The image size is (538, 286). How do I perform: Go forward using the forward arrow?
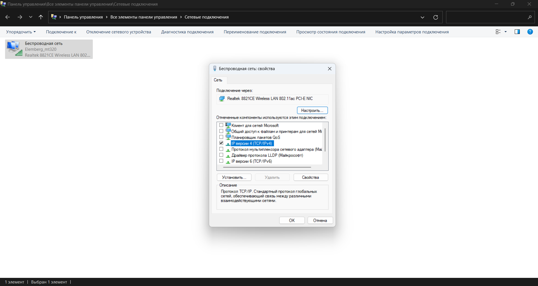20,17
